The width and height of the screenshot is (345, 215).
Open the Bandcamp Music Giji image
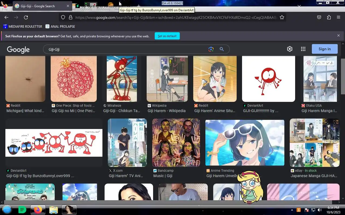[176, 143]
